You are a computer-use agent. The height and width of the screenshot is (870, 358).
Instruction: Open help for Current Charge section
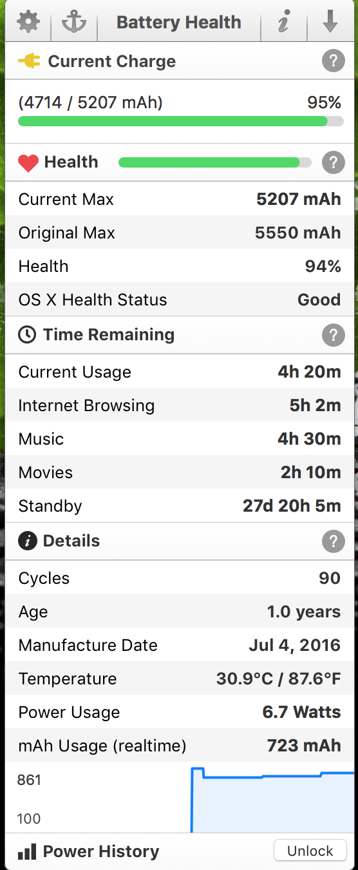(x=333, y=62)
